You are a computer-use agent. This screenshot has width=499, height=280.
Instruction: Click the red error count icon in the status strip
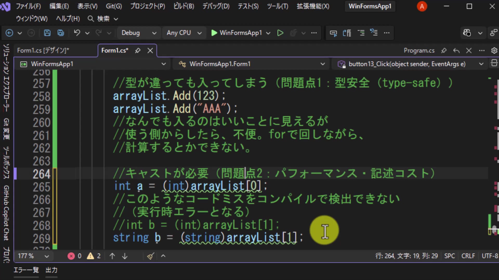[x=71, y=256]
